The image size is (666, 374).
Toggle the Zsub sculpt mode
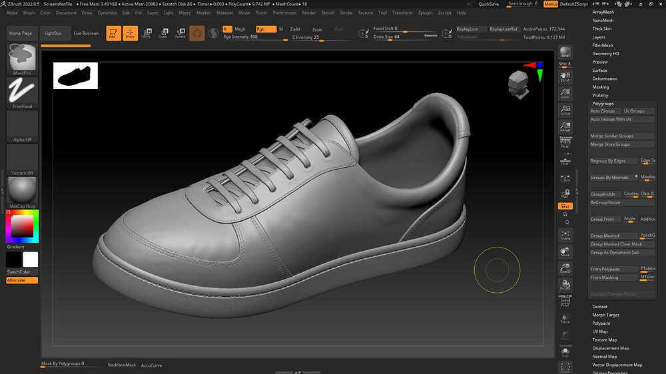coord(317,29)
